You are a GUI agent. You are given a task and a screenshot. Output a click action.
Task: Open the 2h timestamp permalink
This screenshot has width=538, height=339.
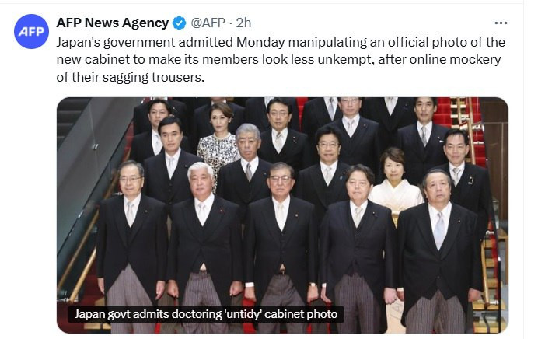pyautogui.click(x=243, y=23)
